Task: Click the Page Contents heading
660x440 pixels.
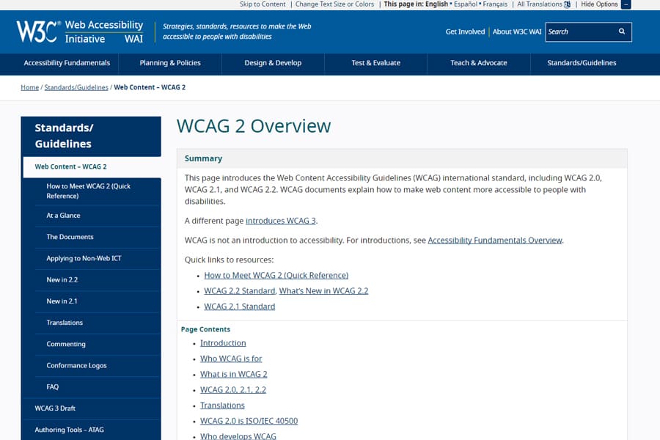Action: pyautogui.click(x=205, y=329)
